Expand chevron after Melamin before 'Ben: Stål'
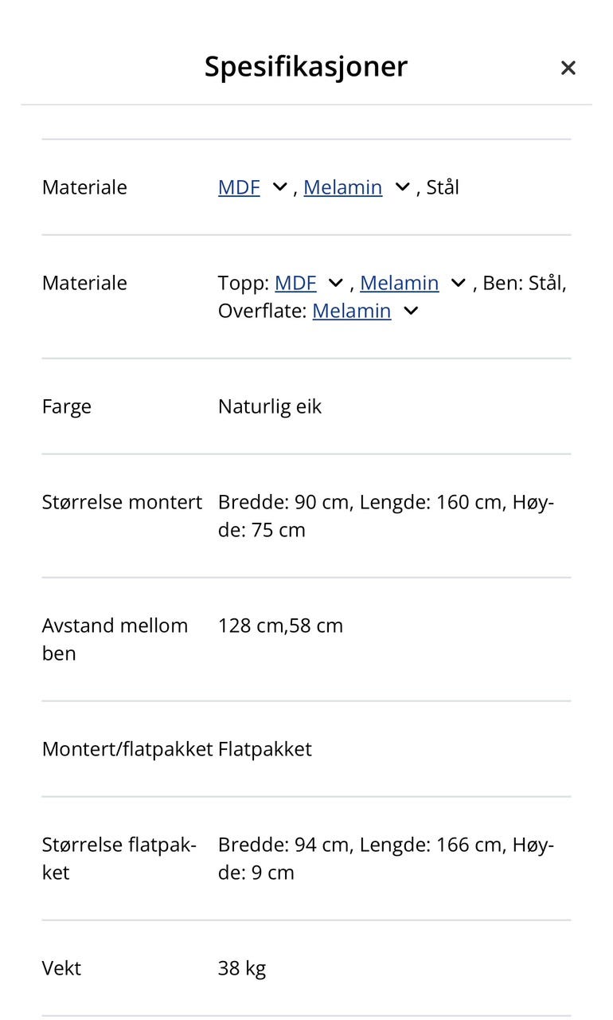Screen dimensions: 613x1020 click(459, 283)
